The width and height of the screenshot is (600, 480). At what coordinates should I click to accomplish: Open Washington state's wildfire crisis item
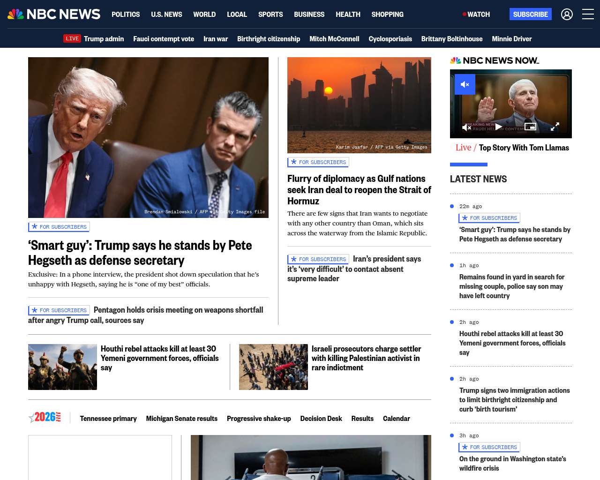pos(513,464)
